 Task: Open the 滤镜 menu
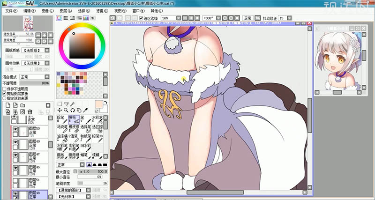pos(102,11)
